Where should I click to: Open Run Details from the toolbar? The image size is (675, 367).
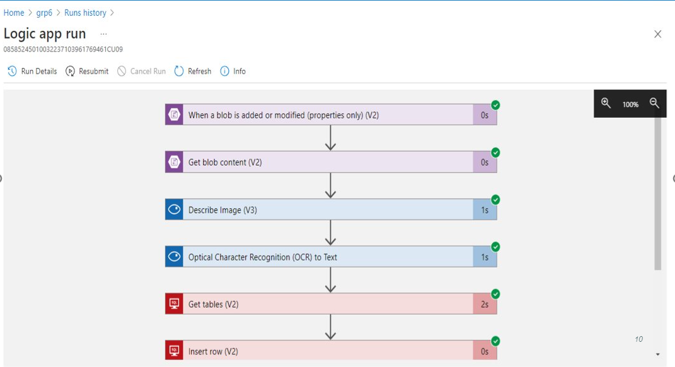coord(10,71)
